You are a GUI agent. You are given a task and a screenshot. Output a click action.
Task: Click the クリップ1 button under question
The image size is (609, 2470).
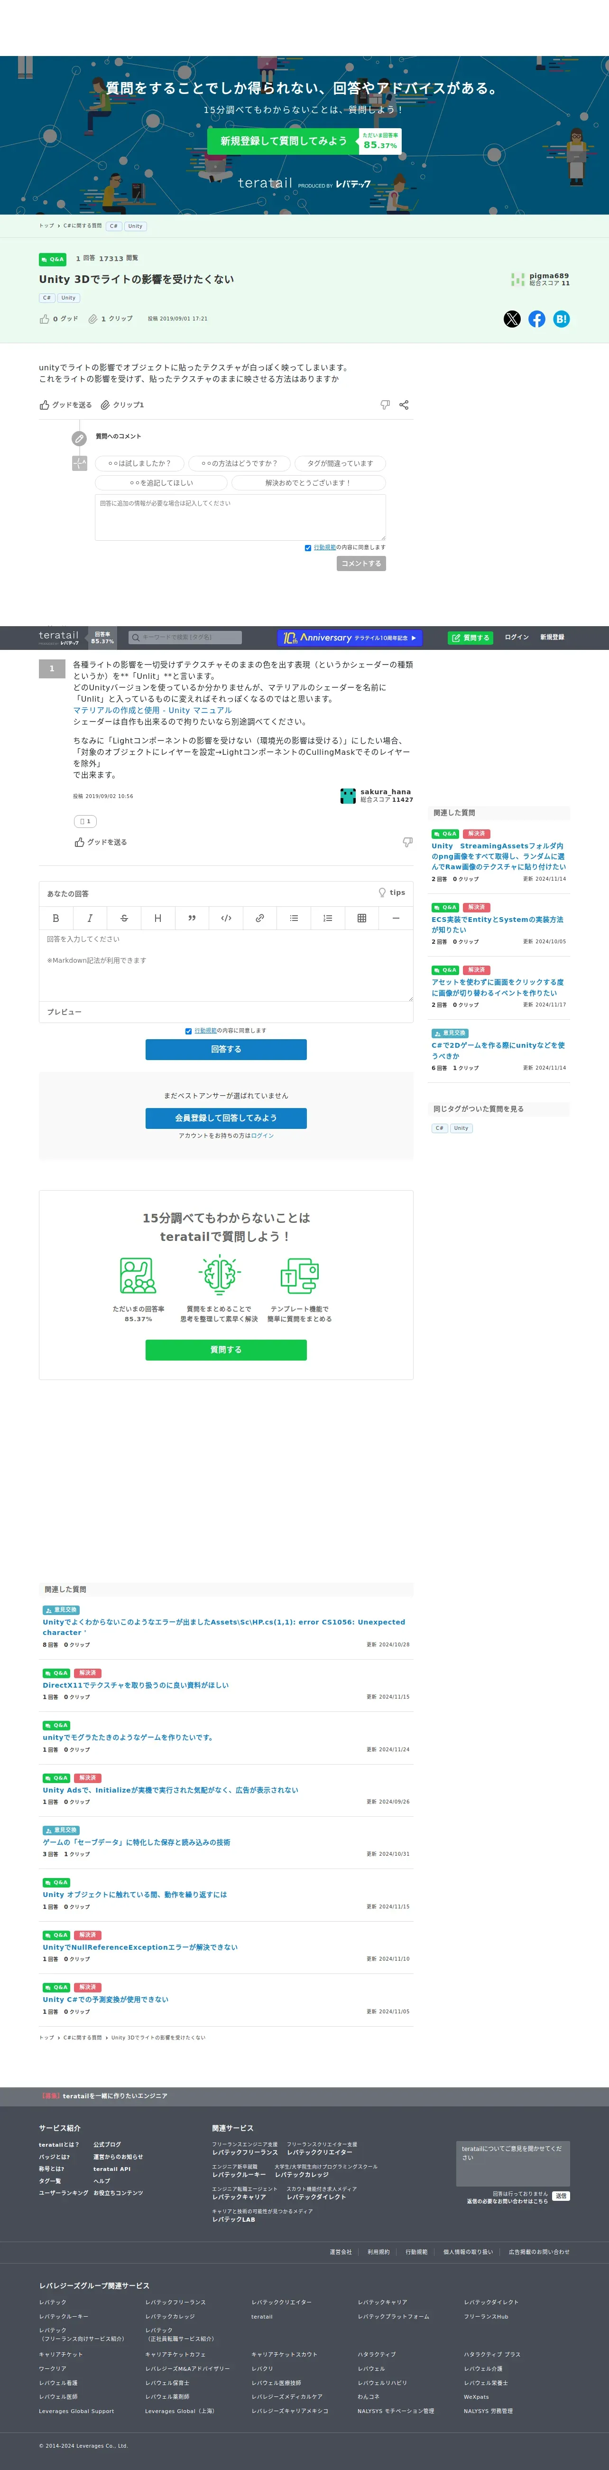click(x=122, y=404)
